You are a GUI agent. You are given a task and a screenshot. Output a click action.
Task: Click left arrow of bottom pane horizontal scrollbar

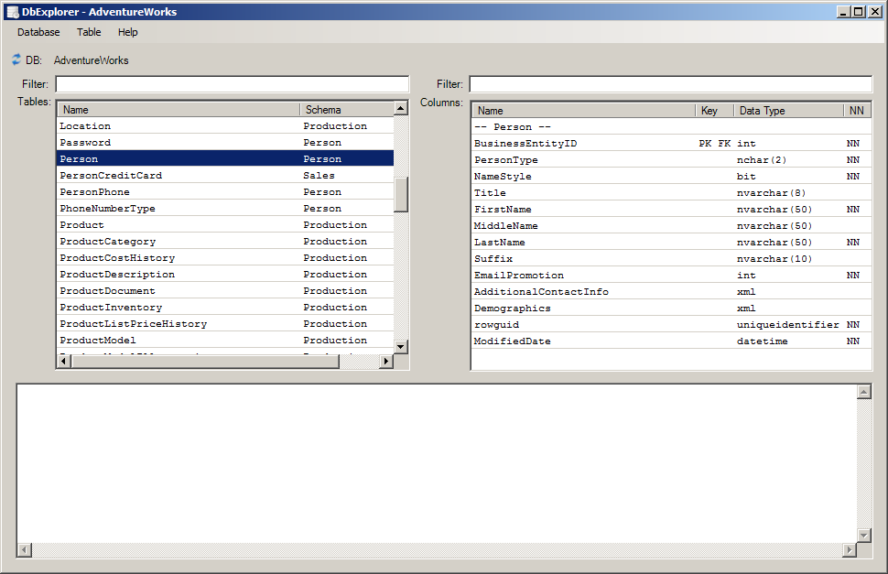coord(25,549)
